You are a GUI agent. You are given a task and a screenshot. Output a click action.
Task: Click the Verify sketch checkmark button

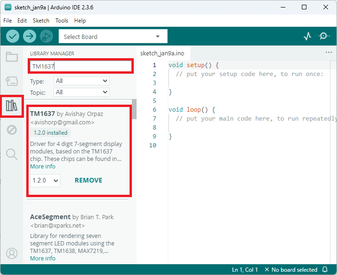tap(13, 36)
